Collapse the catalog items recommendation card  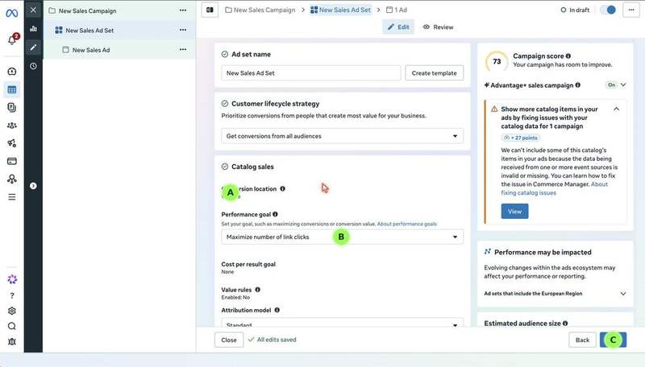616,109
